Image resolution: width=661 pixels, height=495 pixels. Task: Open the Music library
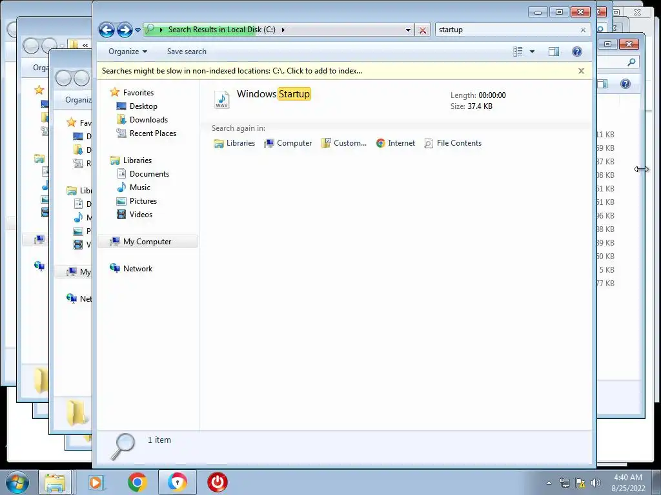(139, 188)
